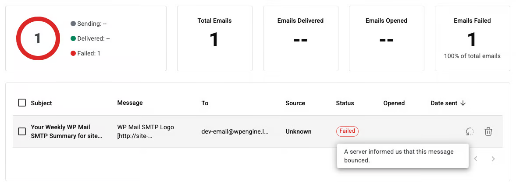Click the red Failed status badge

click(x=347, y=131)
